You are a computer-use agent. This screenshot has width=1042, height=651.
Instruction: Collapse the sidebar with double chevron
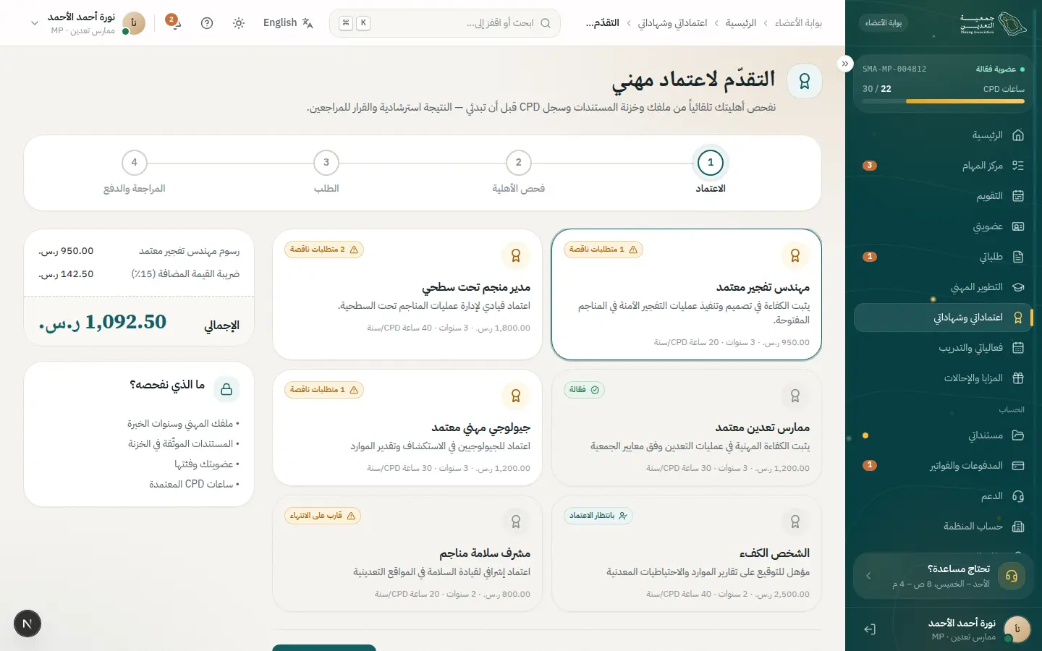click(845, 64)
